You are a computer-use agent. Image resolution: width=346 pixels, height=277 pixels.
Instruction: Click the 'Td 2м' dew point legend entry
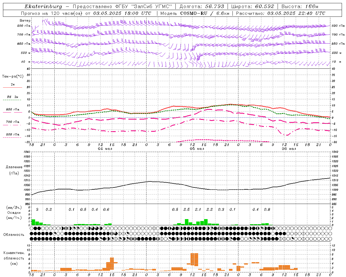[12, 97]
